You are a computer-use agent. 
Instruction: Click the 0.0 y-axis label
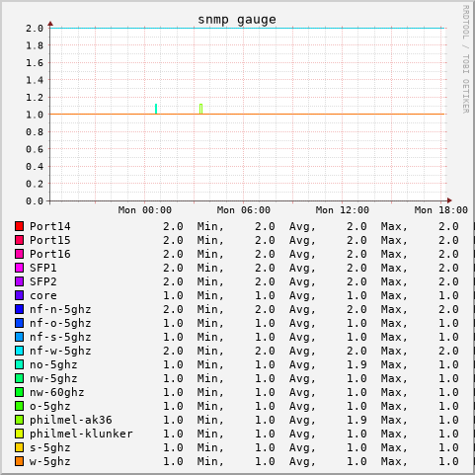[35, 200]
